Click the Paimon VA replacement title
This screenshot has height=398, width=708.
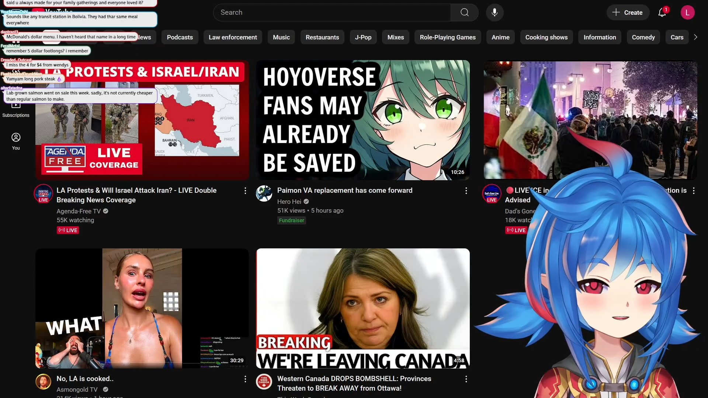click(345, 191)
